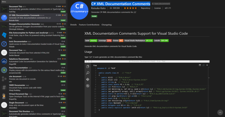The width and height of the screenshot is (225, 117).
Task: Install the Document This extension
Action: point(63,12)
